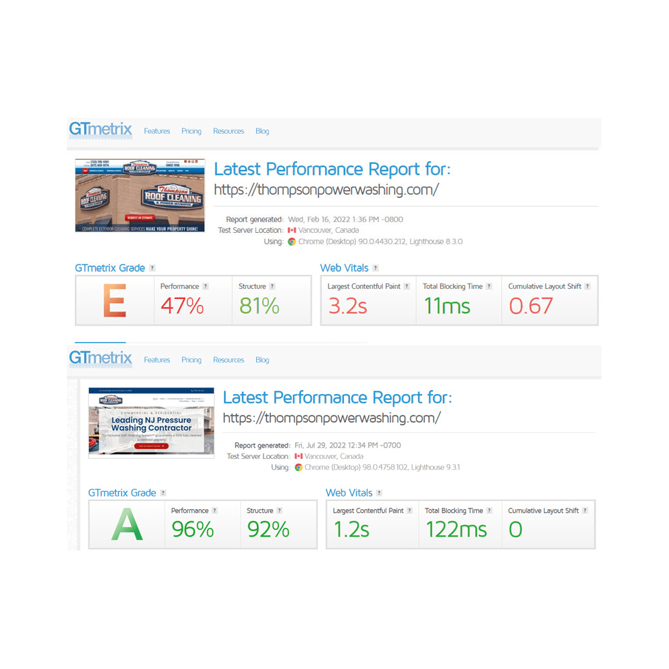669x669 pixels.
Task: Open Resources in the lower report navigation
Action: point(228,360)
